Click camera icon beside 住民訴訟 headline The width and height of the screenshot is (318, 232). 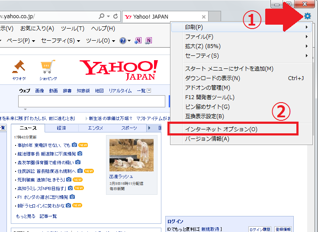(80, 171)
